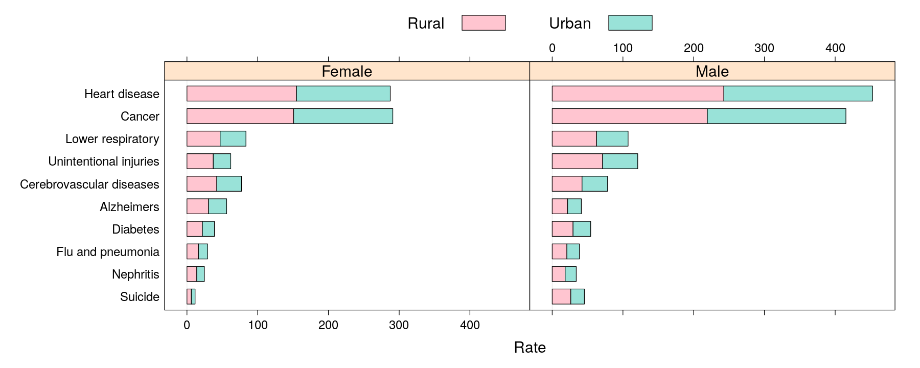Select Urban segment of Female Cancer bar
This screenshot has height=368, width=920.
point(343,116)
